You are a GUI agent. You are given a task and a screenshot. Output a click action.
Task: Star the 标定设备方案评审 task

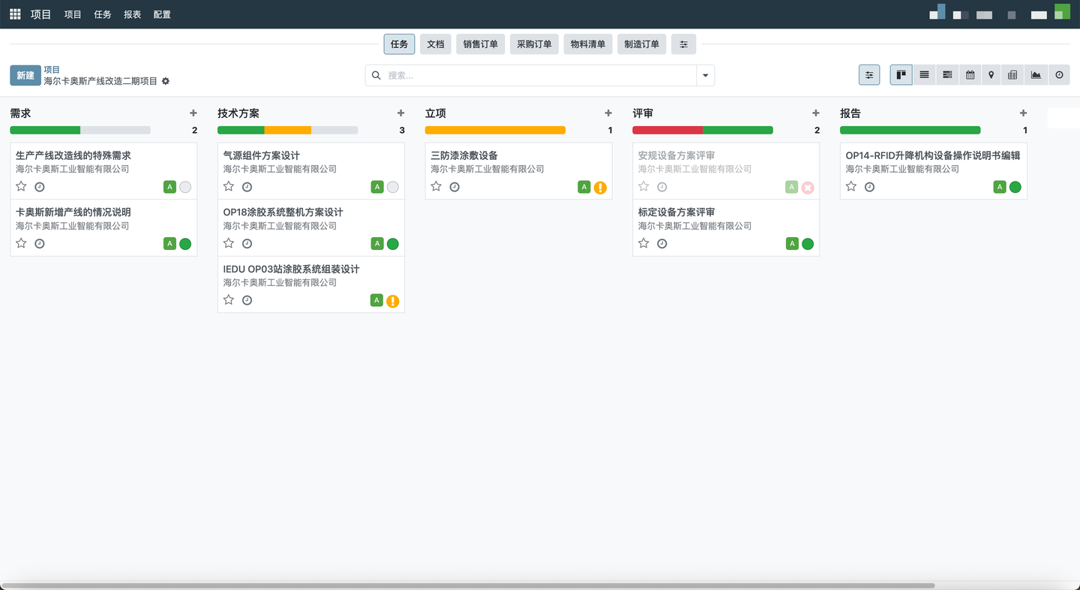click(643, 243)
